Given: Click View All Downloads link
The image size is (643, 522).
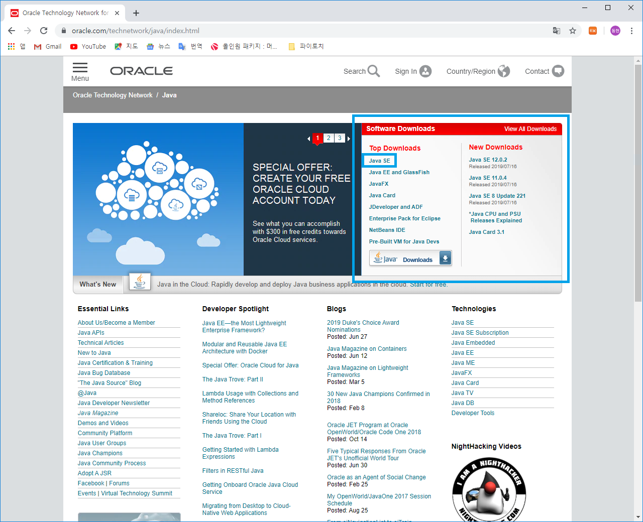Looking at the screenshot, I should pyautogui.click(x=530, y=129).
